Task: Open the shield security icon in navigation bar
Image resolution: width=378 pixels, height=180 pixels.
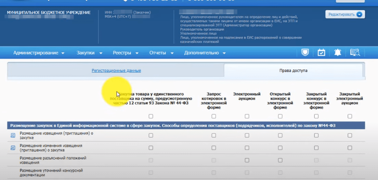Action: pyautogui.click(x=305, y=52)
